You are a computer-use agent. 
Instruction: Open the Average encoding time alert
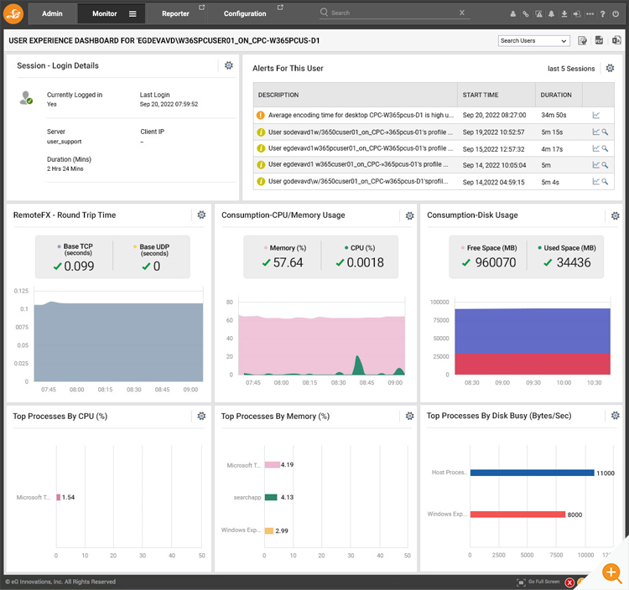click(361, 115)
